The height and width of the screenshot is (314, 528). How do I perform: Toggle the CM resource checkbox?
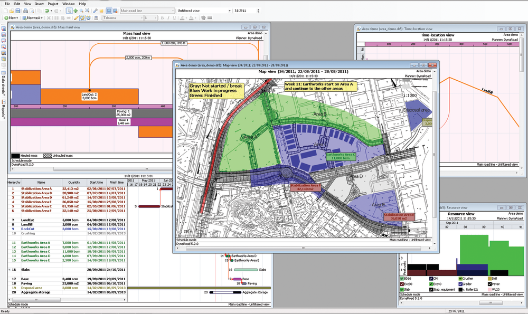click(x=431, y=279)
